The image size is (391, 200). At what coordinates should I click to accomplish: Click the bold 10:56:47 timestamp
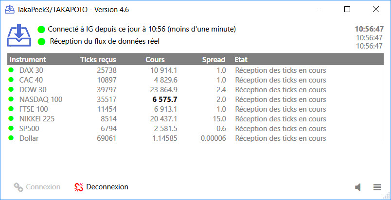pyautogui.click(x=369, y=29)
